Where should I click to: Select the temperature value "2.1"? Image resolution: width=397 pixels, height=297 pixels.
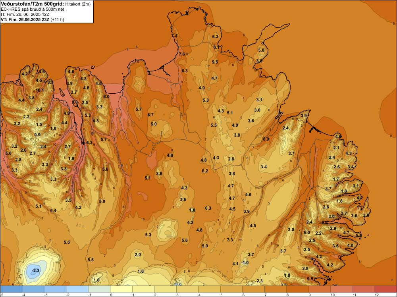point(336,148)
